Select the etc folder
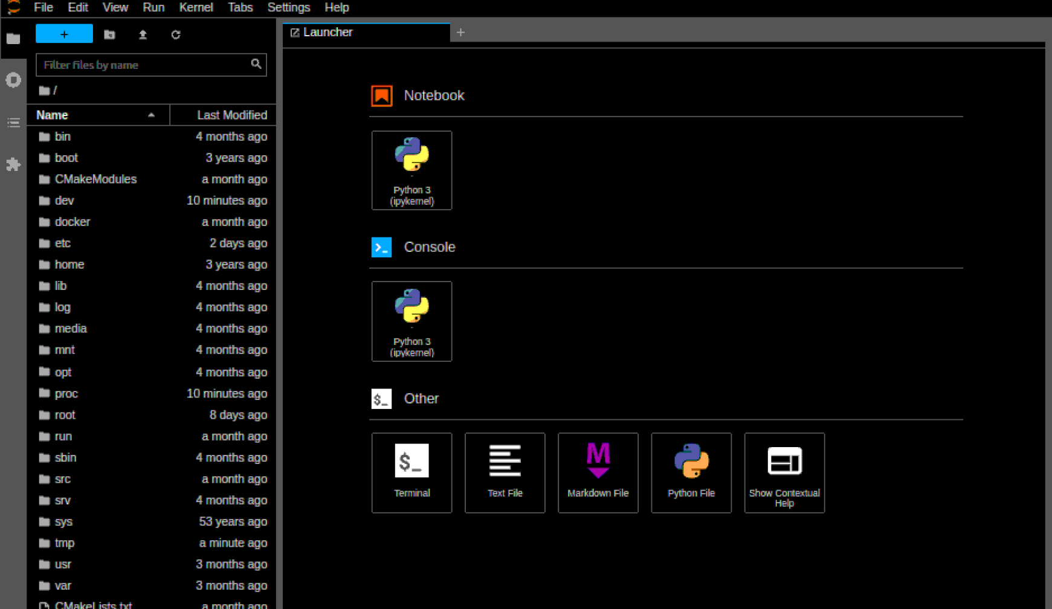Screen dimensions: 1052x609 tap(152, 243)
